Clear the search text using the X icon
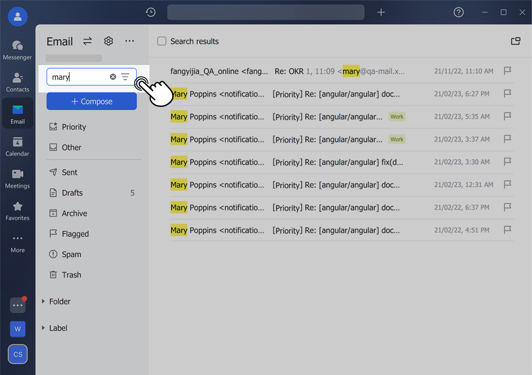The image size is (532, 375). pos(112,76)
